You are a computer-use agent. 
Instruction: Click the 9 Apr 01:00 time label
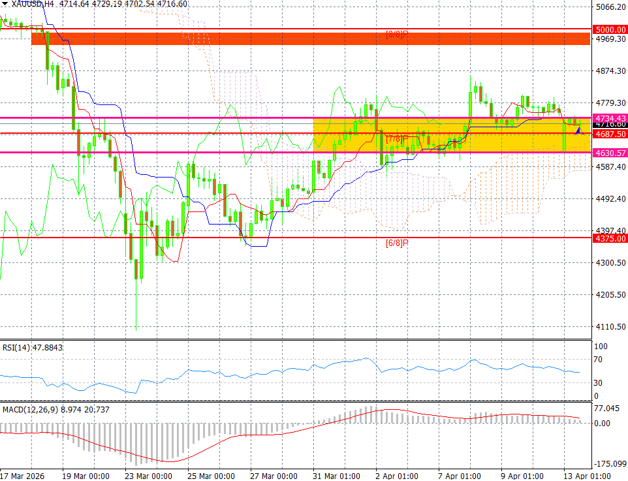[523, 476]
